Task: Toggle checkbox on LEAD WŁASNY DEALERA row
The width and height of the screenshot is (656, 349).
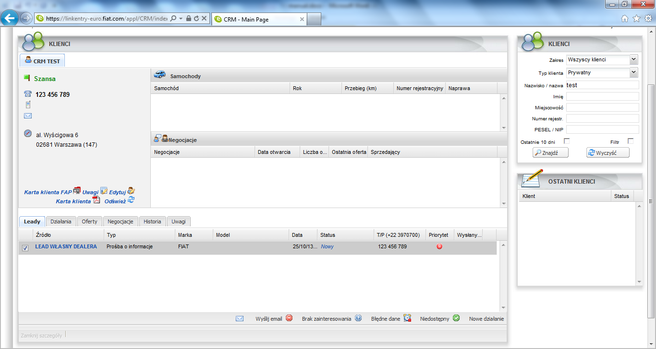Action: pos(25,248)
